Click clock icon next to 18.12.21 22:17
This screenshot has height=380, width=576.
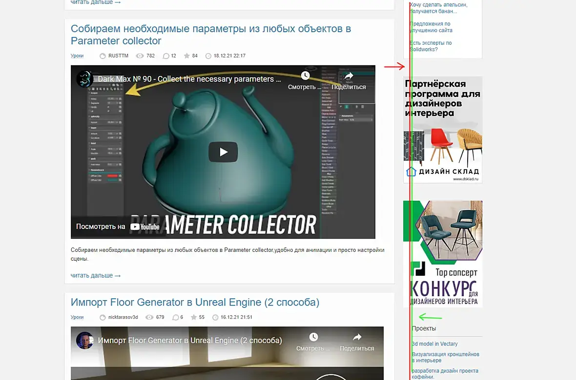[x=208, y=56]
